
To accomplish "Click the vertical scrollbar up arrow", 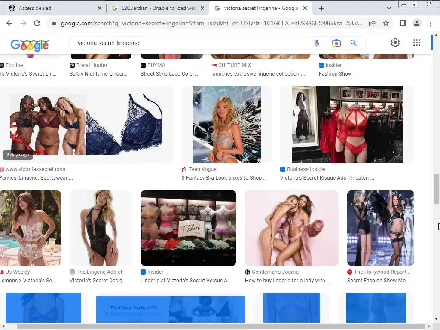I will [436, 36].
